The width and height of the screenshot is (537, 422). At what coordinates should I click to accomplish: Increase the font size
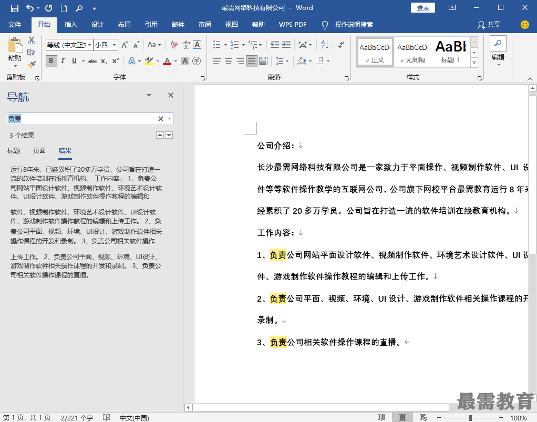pyautogui.click(x=125, y=45)
